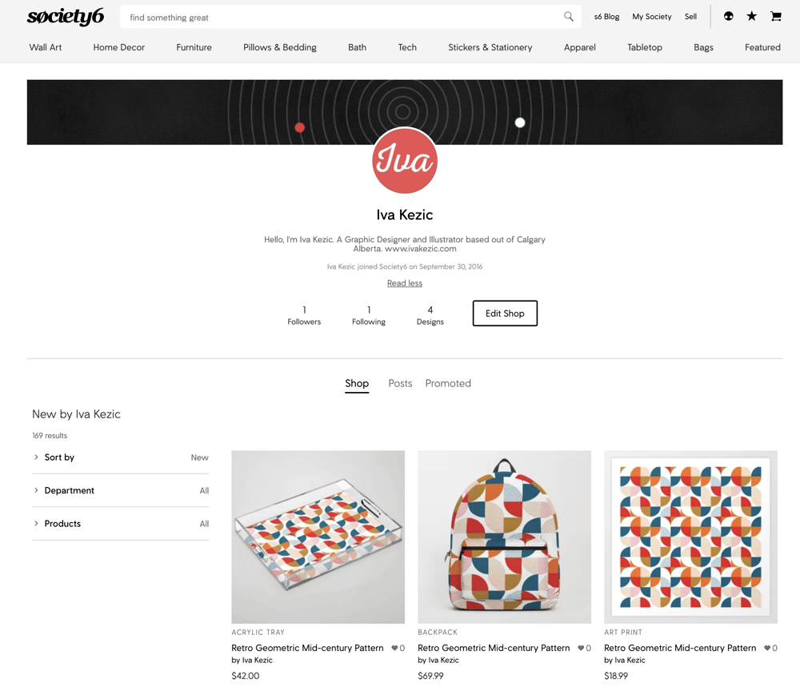Like the Art Print with heart icon
This screenshot has width=800, height=691.
point(767,648)
